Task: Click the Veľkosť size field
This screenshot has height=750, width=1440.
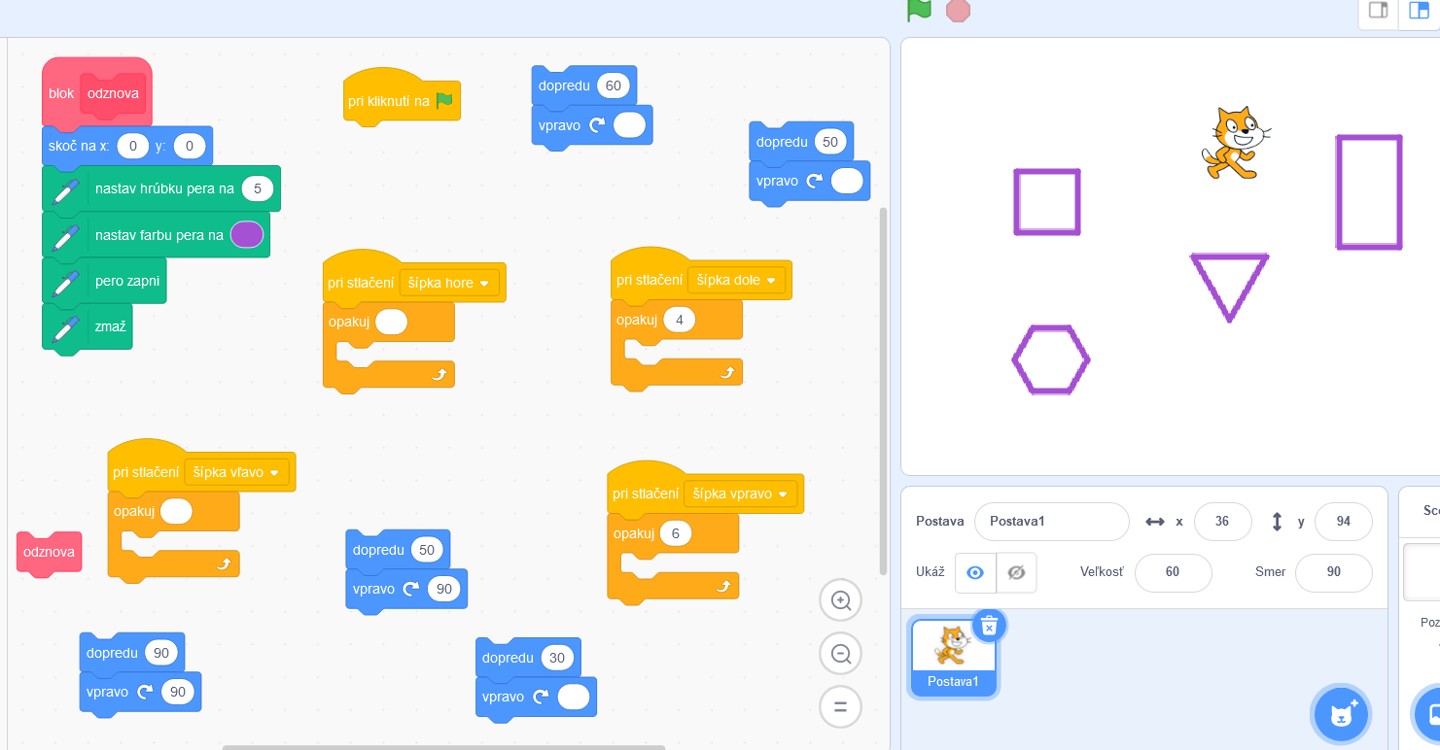Action: pos(1173,572)
